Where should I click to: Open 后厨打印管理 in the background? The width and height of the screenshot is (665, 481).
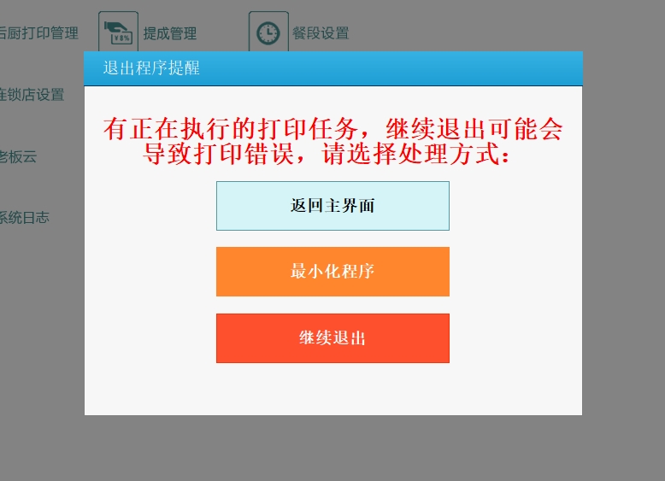point(39,32)
